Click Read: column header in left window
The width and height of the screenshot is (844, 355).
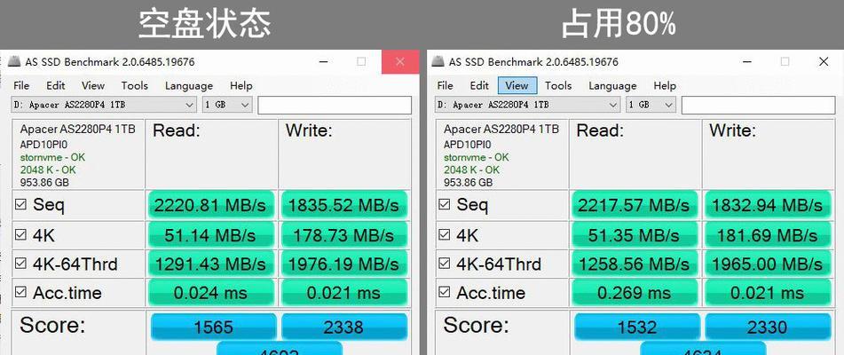pyautogui.click(x=177, y=130)
